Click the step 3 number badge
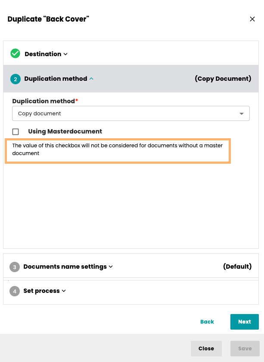 (x=15, y=267)
